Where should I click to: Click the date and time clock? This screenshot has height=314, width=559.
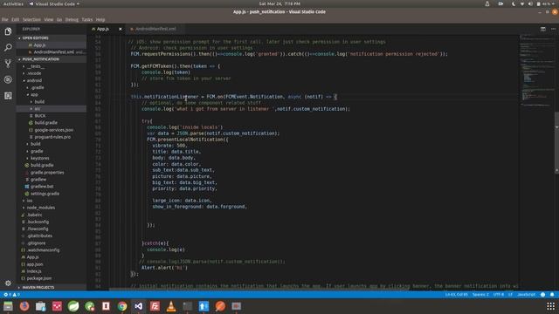coord(279,3)
